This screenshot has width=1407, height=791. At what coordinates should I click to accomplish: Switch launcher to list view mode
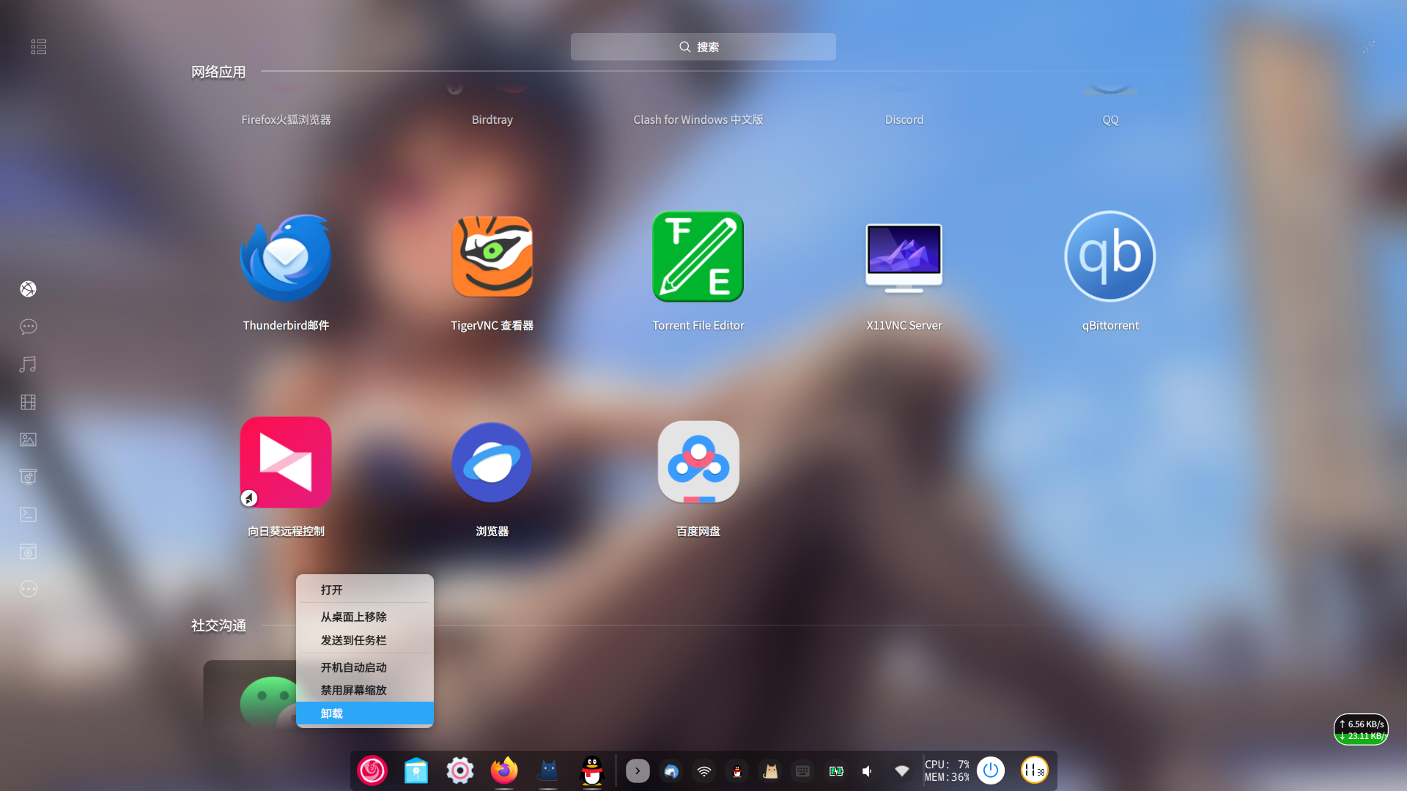click(39, 47)
